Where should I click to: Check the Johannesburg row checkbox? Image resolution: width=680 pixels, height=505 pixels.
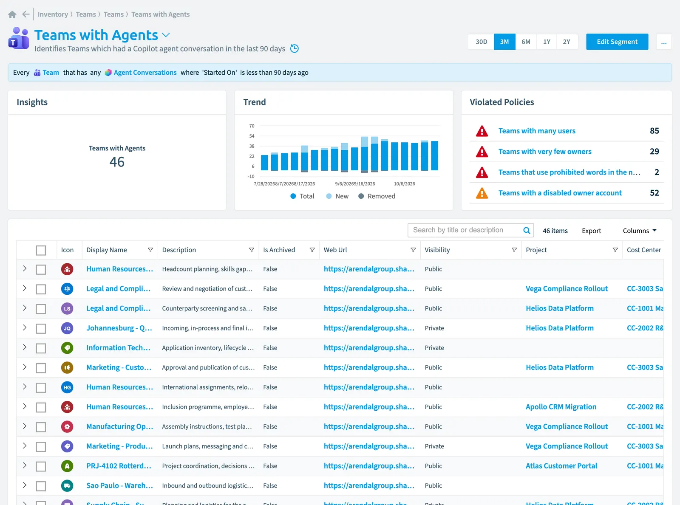(x=41, y=328)
